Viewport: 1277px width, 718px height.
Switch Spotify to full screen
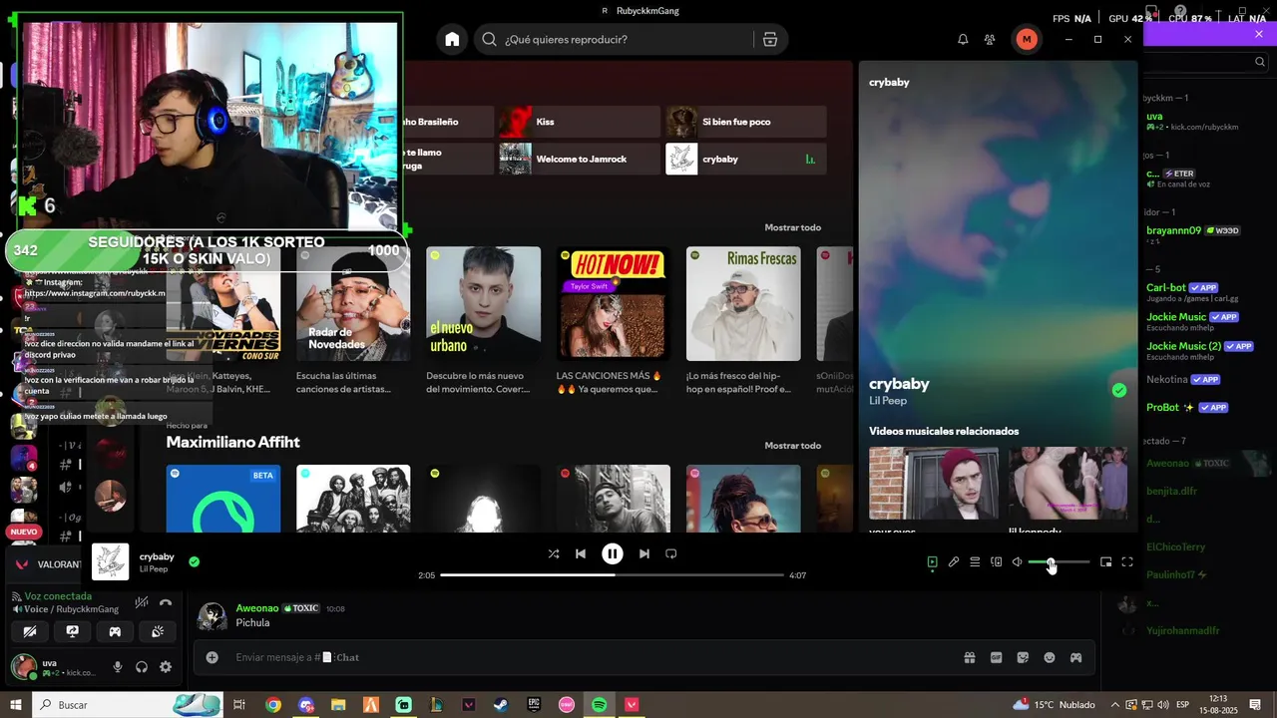(x=1127, y=562)
